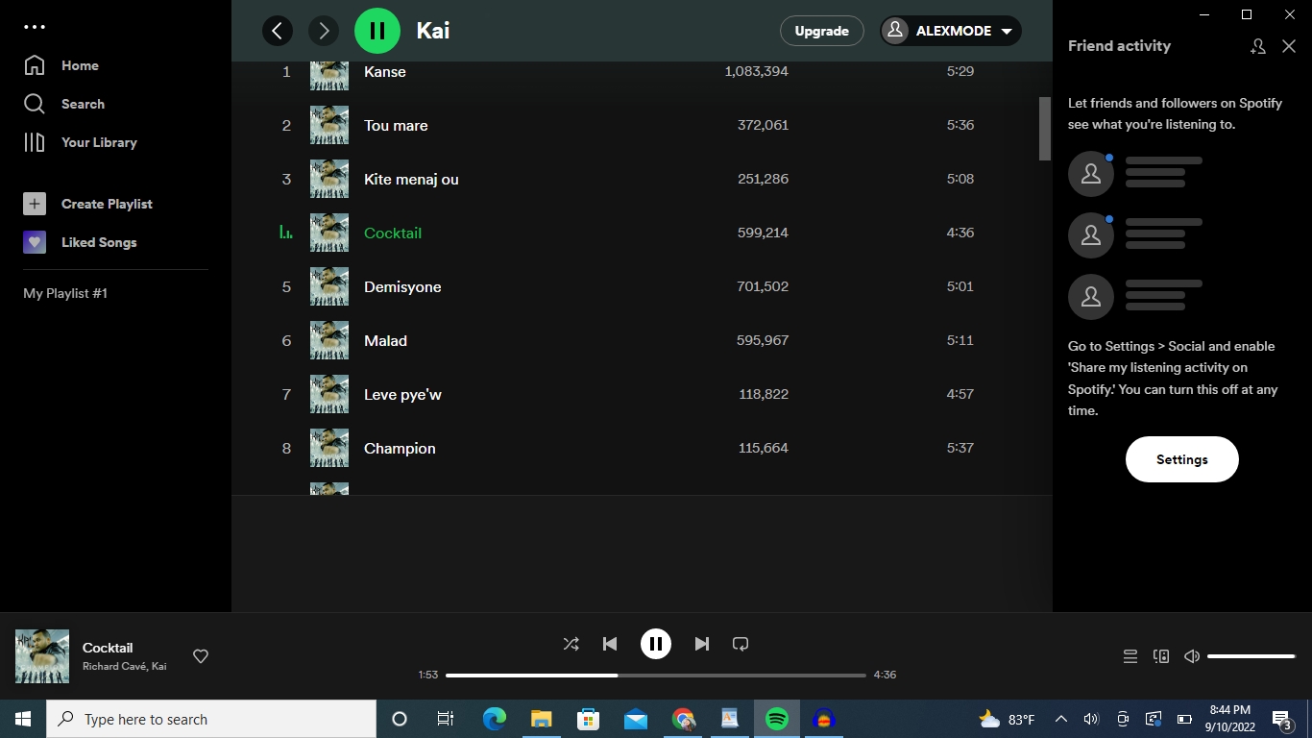Open Task View on taskbar
This screenshot has width=1312, height=738.
tap(446, 719)
